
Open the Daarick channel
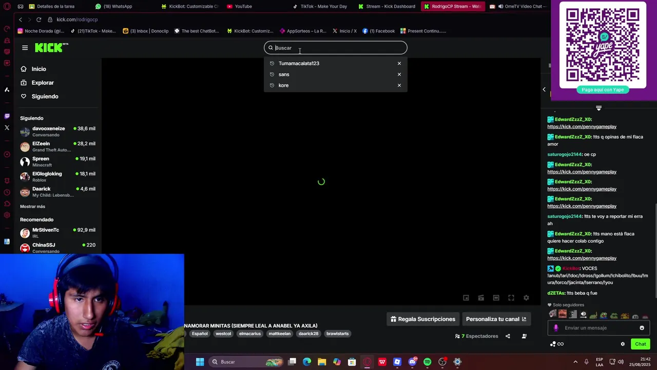57,192
